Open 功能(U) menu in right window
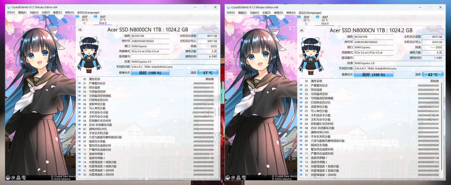Image resolution: width=451 pixels, height=185 pixels. point(254,13)
